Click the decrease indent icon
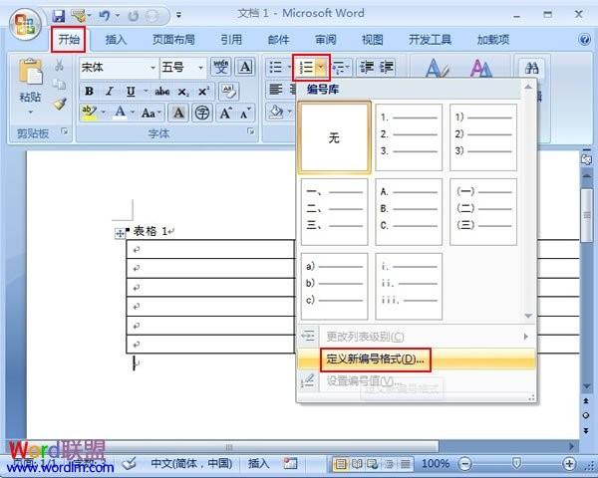This screenshot has width=598, height=478. pos(366,68)
